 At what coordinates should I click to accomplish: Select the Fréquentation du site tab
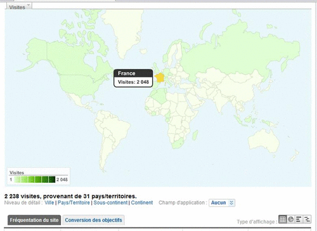[34, 220]
